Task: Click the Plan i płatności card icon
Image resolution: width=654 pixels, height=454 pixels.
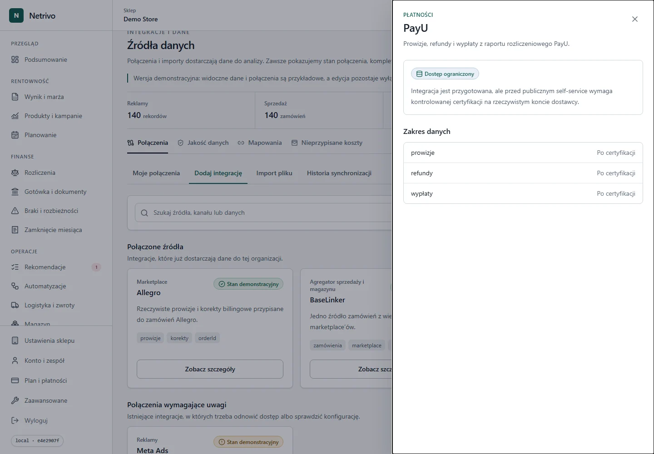Action: (x=15, y=380)
